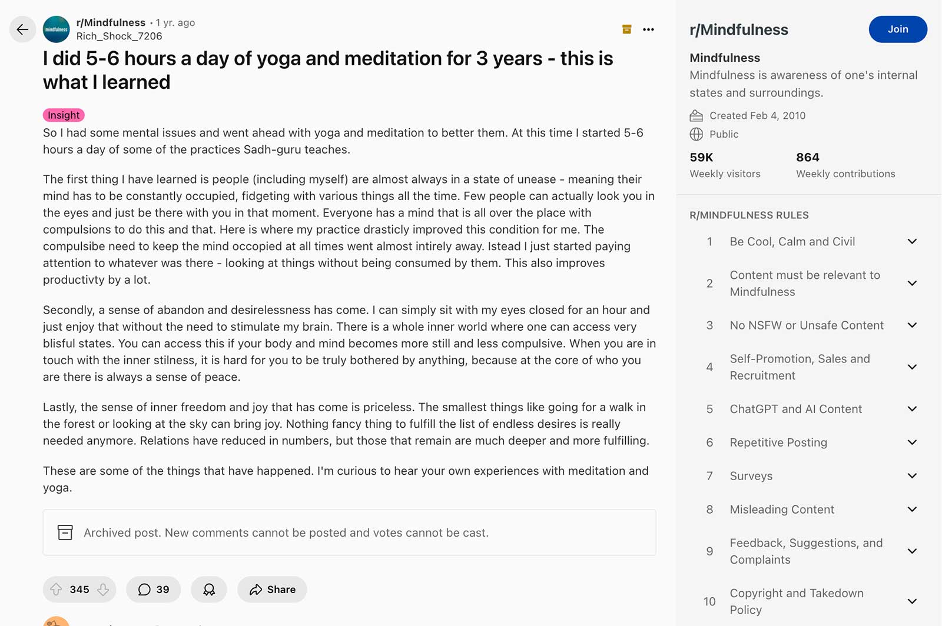Open Rich_Shock_7206's profile

[120, 36]
